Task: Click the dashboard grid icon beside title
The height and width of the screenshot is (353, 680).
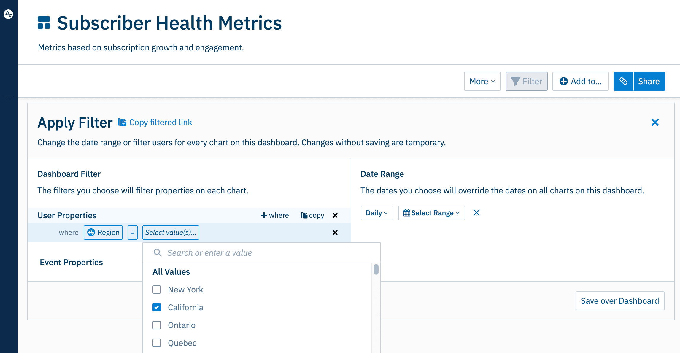Action: point(44,23)
